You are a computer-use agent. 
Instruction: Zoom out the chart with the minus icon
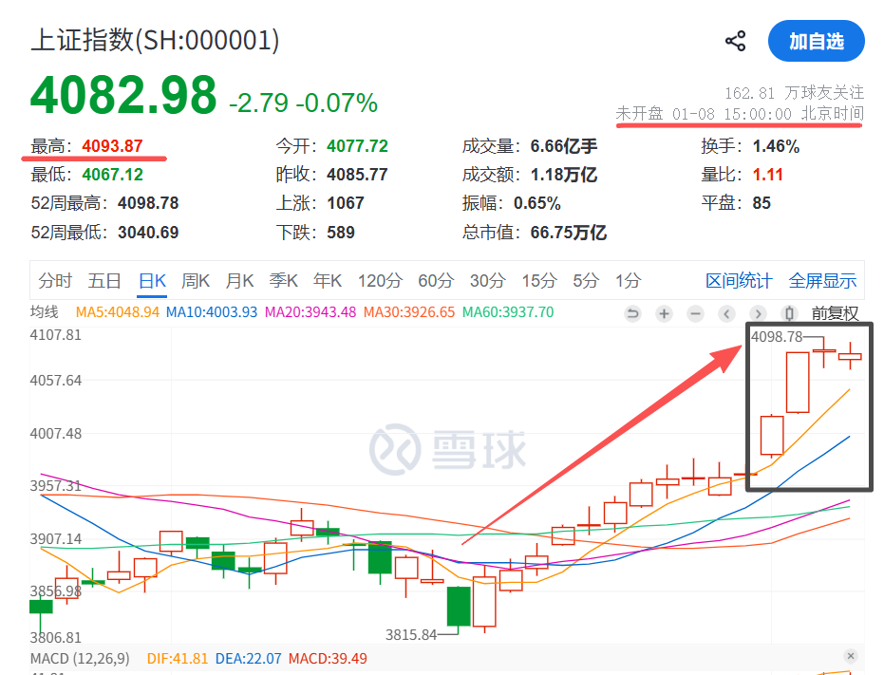pyautogui.click(x=695, y=313)
